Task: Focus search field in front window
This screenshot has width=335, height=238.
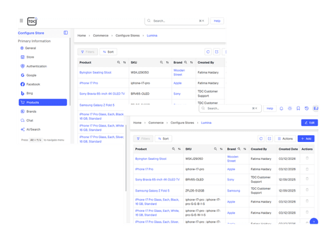Action: tap(230, 108)
